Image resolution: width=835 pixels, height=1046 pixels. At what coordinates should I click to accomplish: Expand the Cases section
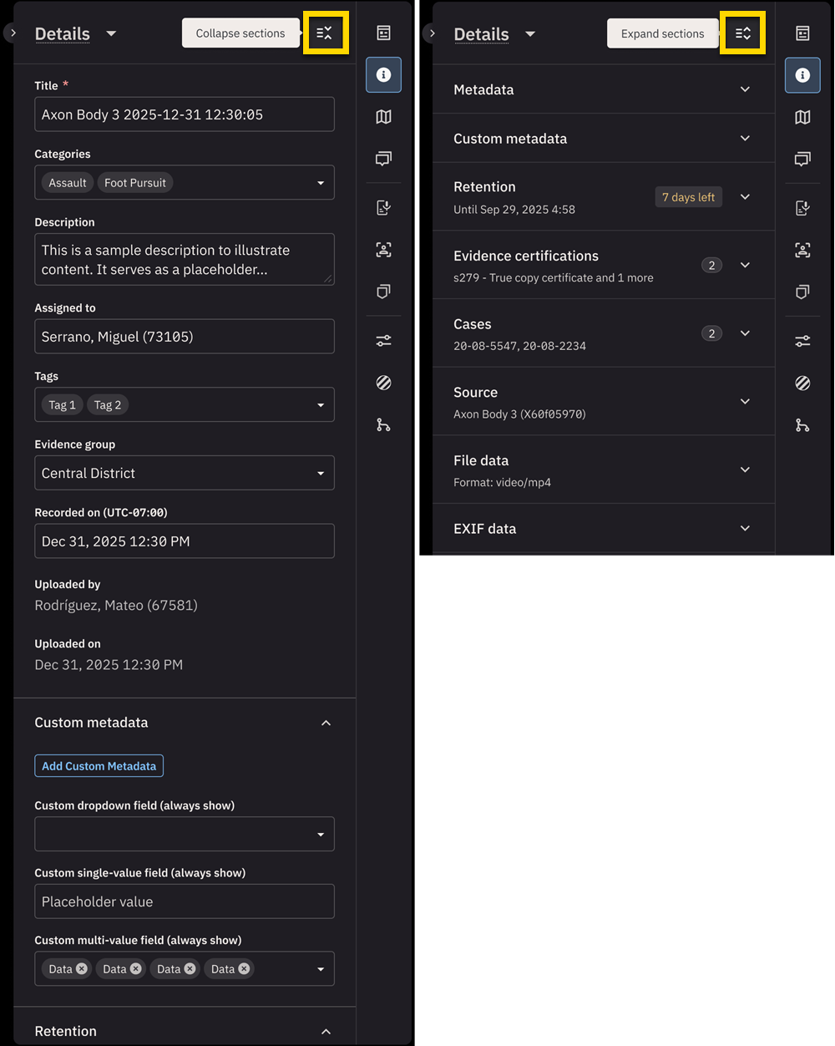[745, 333]
